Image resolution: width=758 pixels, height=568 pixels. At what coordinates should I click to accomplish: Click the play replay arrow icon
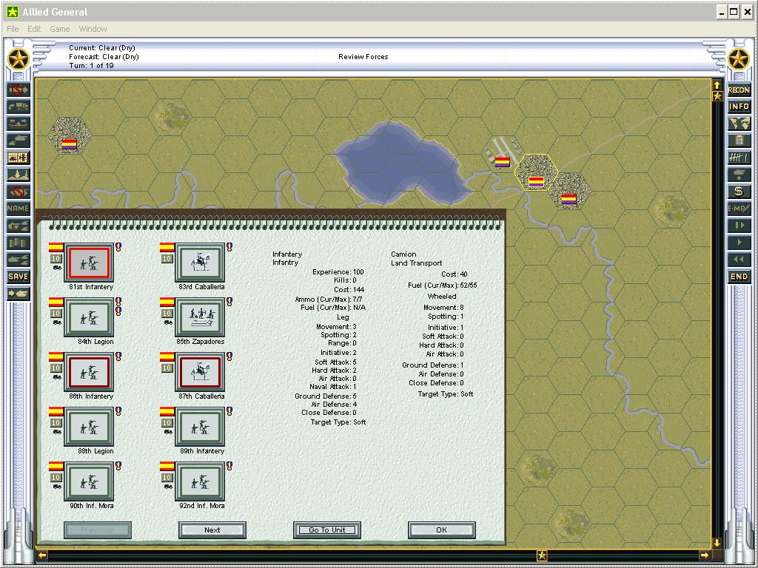pyautogui.click(x=739, y=243)
